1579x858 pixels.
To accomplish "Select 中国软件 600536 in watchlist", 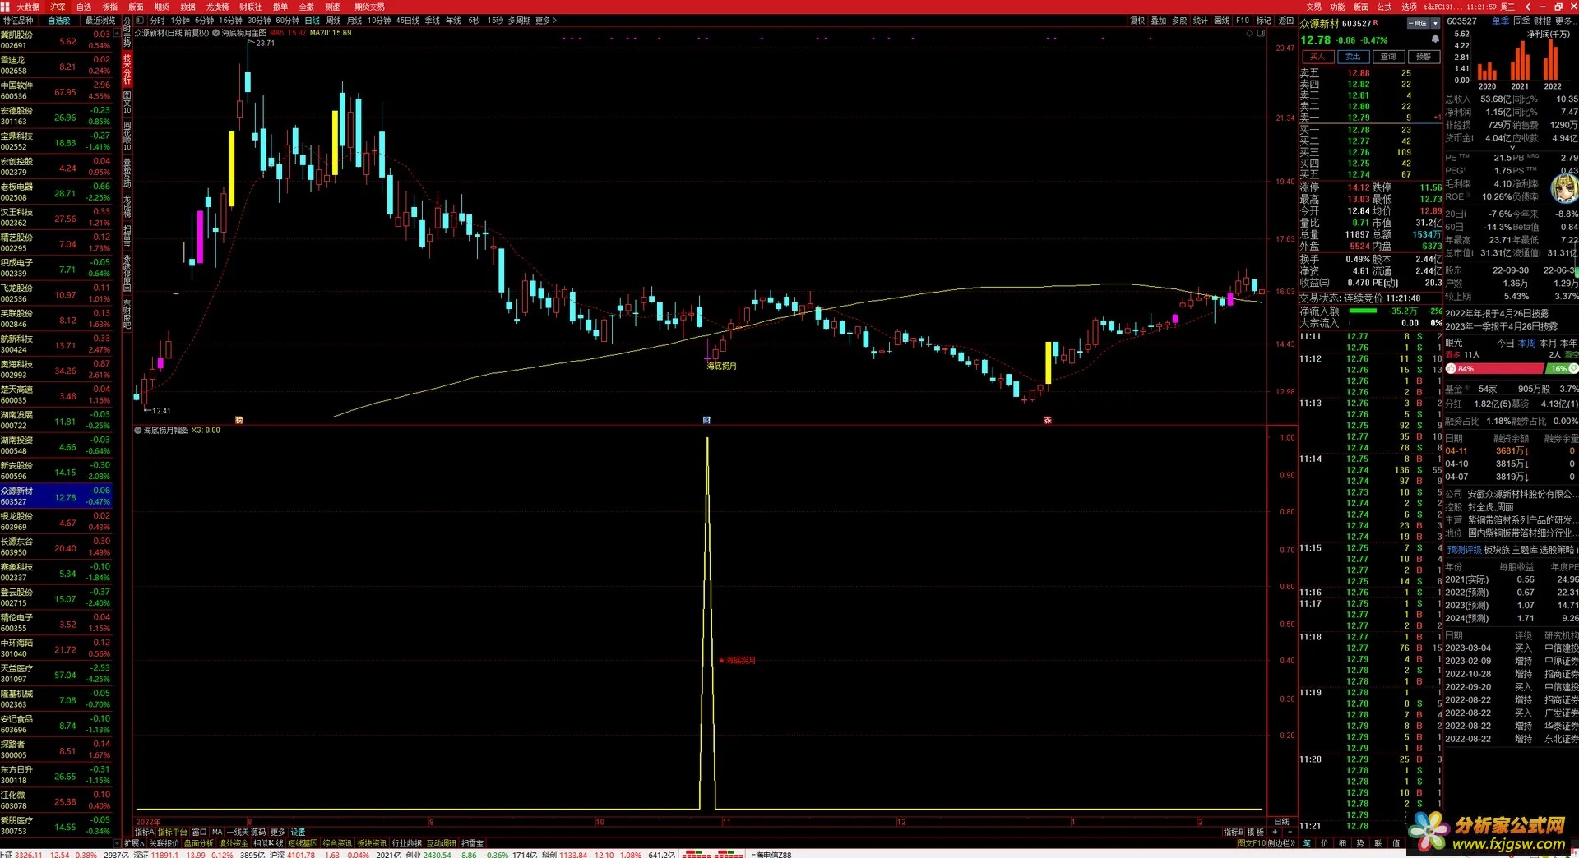I will click(x=56, y=90).
